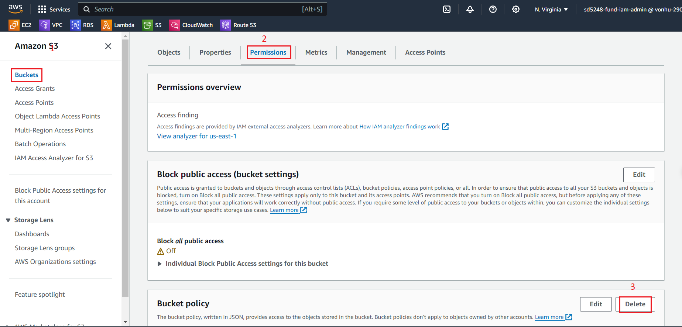Image resolution: width=682 pixels, height=327 pixels.
Task: Click the external link icon after Learn more in Bucket policy
Action: point(569,317)
